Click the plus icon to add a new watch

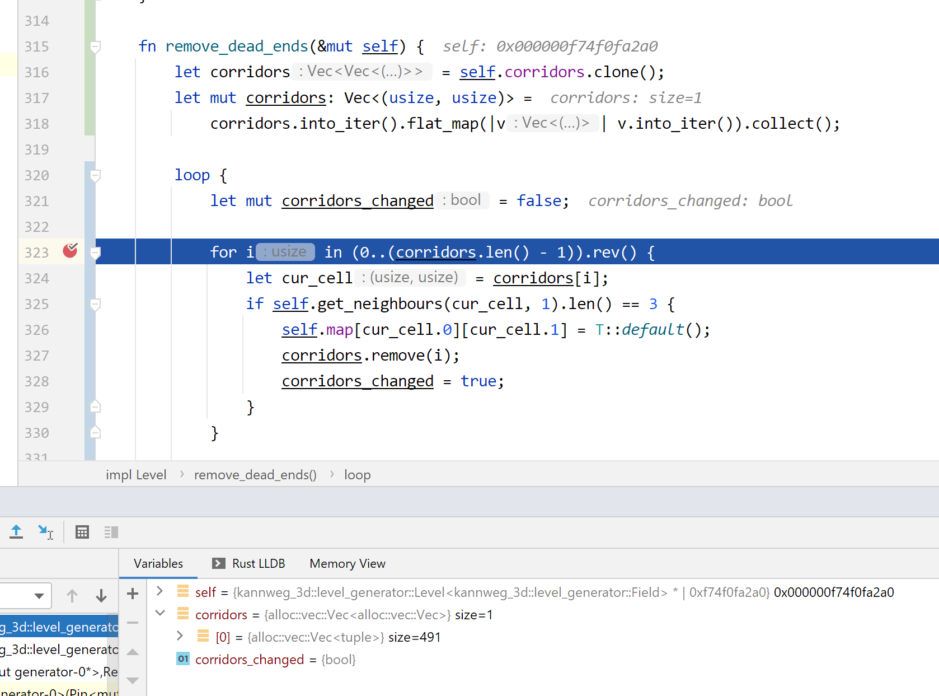tap(133, 593)
